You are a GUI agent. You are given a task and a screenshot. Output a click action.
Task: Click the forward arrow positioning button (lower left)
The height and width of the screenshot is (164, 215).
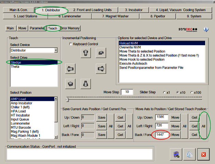[x=71, y=83]
